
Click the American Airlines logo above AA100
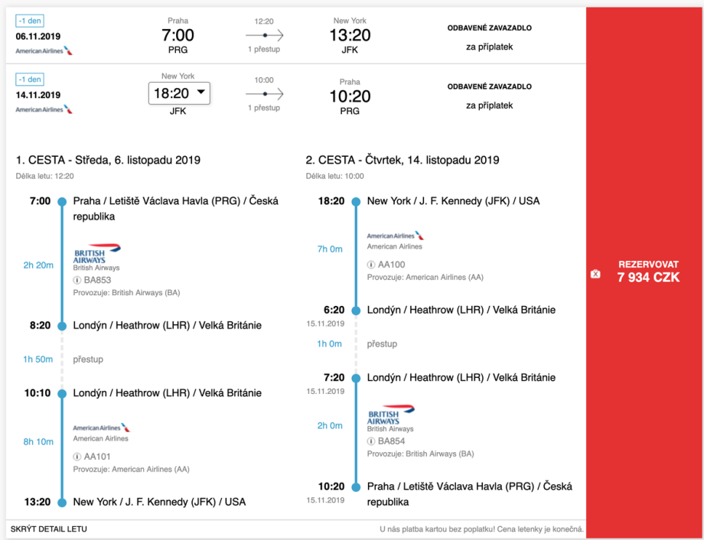coord(395,236)
